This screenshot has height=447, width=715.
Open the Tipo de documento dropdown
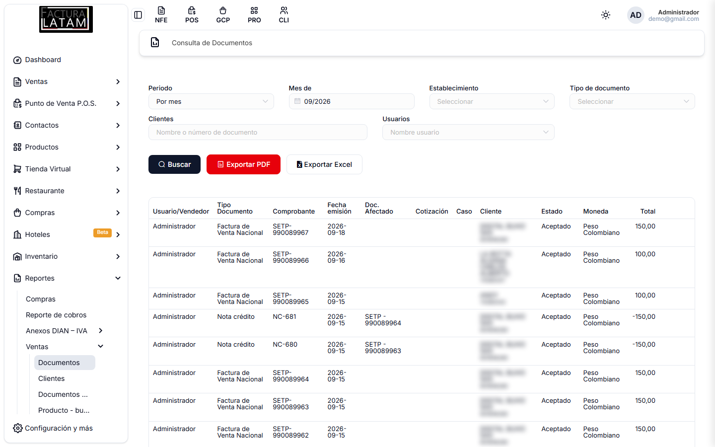(x=632, y=101)
